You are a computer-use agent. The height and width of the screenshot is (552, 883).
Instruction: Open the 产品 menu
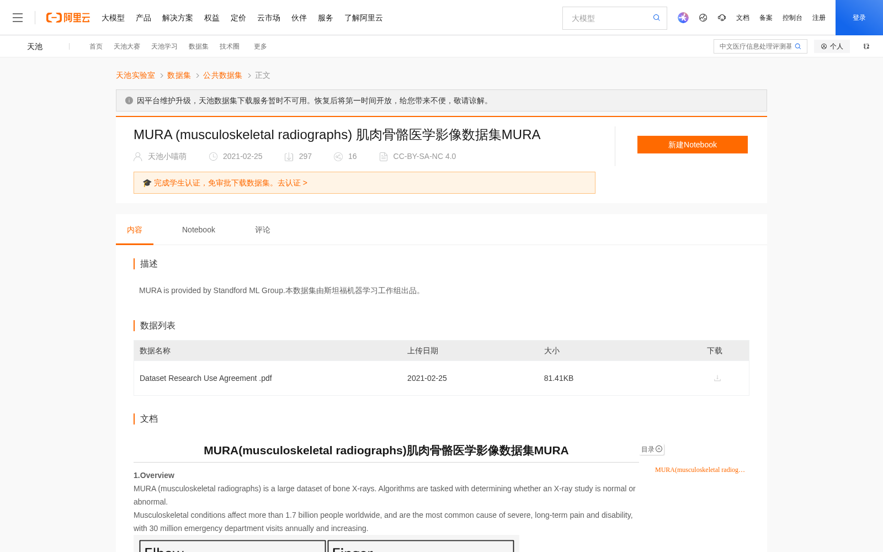click(143, 18)
